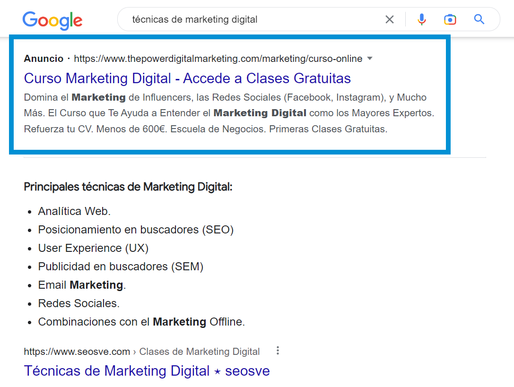
Task: Click "Posicionamiento en buscadores (SEO)" item
Action: (136, 230)
